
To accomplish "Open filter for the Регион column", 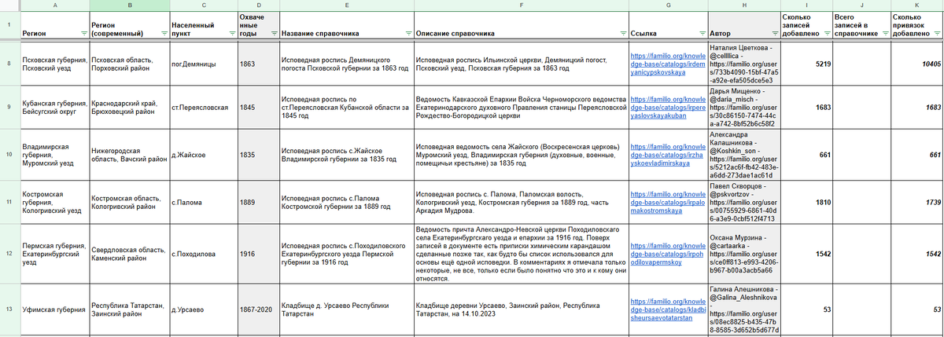I will (x=83, y=34).
